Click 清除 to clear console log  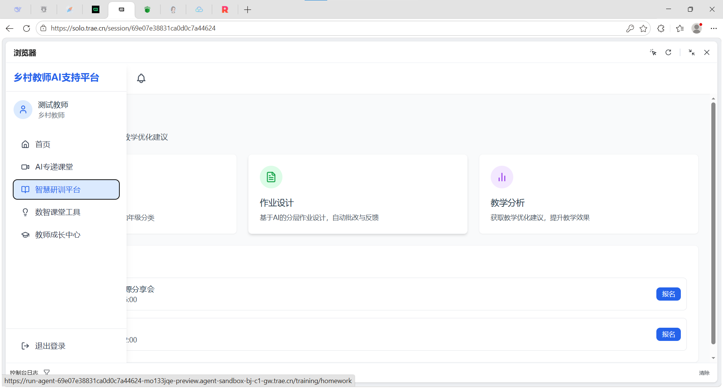[704, 373]
